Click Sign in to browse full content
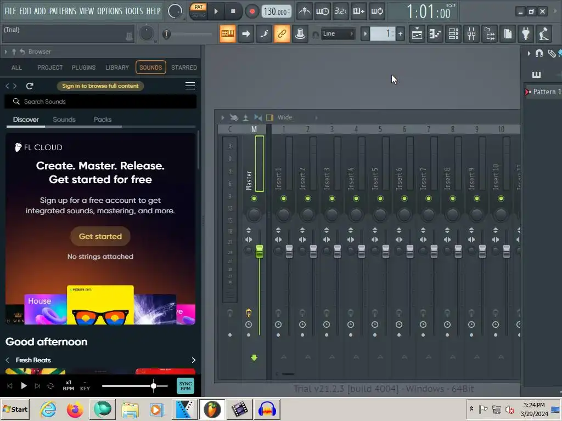Screen dimensions: 562x421 100,86
